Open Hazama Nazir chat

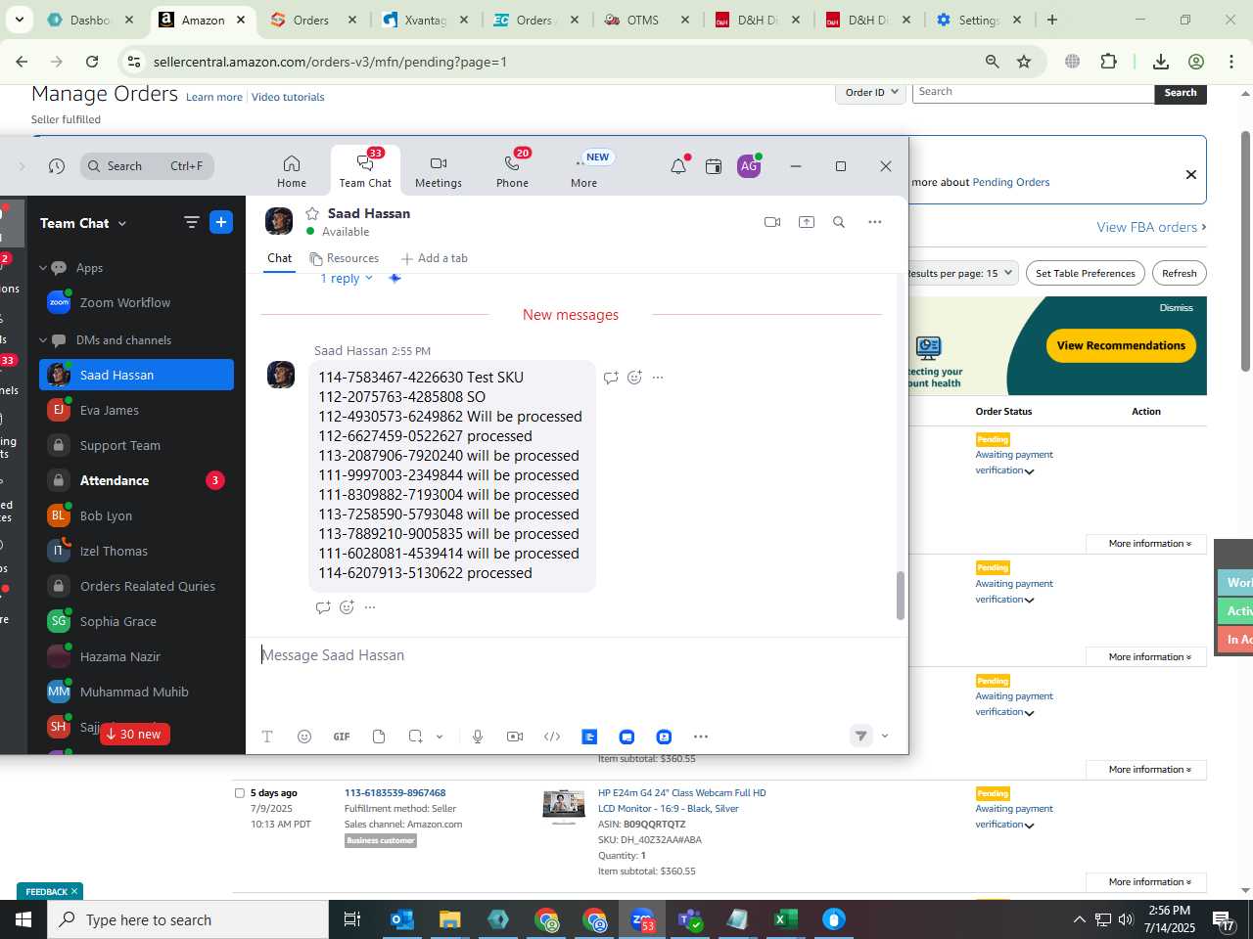(136, 657)
